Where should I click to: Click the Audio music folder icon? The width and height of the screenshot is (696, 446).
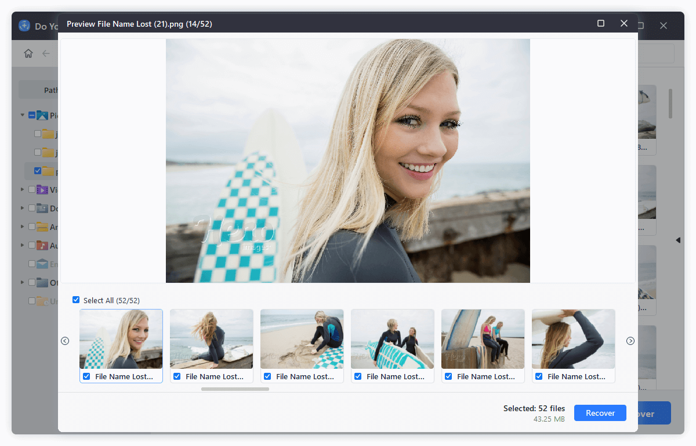pos(42,246)
